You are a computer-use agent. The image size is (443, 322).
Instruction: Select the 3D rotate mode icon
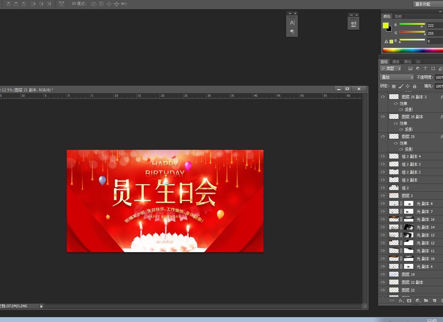(94, 4)
